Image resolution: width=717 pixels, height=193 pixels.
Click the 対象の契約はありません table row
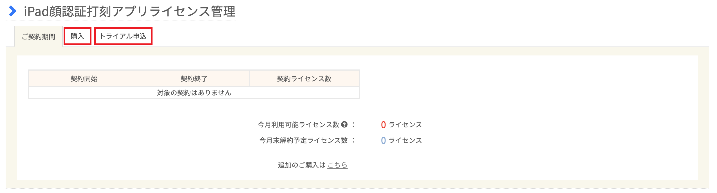(x=194, y=93)
